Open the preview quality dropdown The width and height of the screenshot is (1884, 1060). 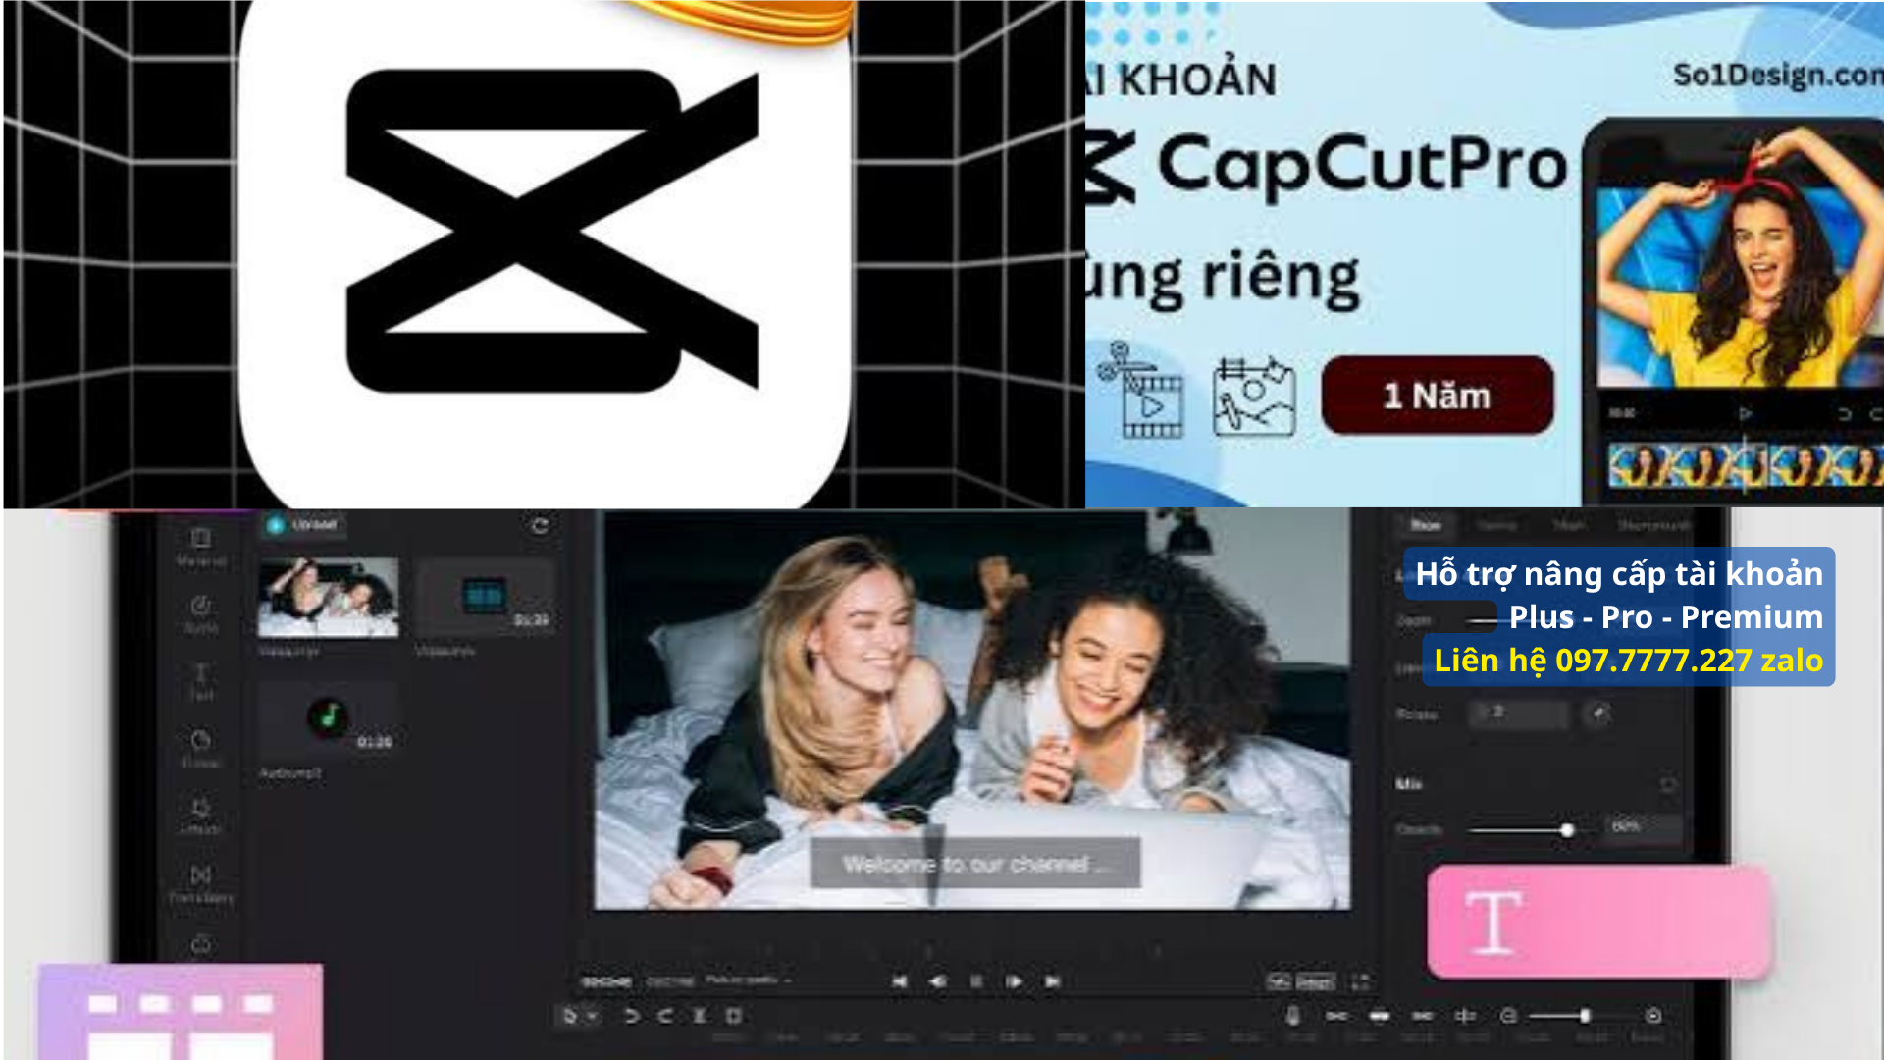click(x=748, y=980)
